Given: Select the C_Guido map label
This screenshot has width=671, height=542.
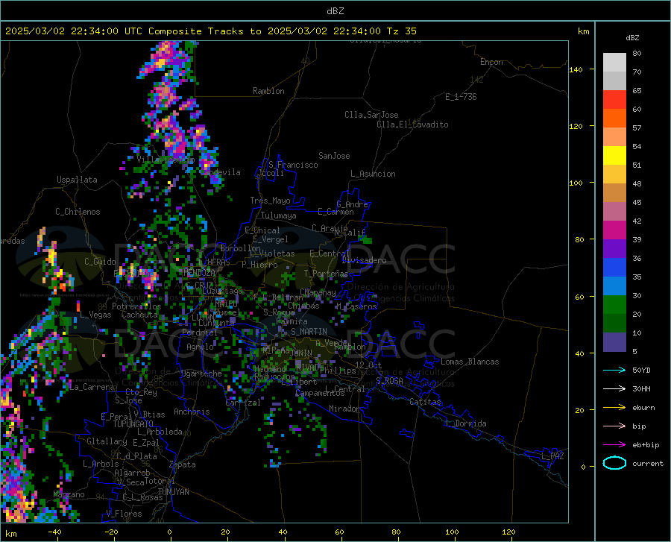Looking at the screenshot, I should [x=100, y=262].
